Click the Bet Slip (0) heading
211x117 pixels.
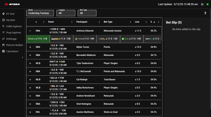(174, 22)
